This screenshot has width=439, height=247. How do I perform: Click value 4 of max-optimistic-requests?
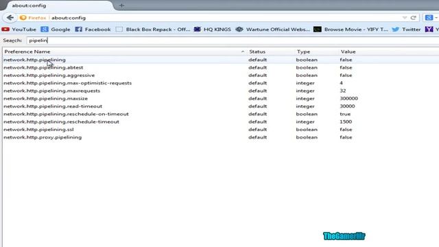pyautogui.click(x=341, y=83)
